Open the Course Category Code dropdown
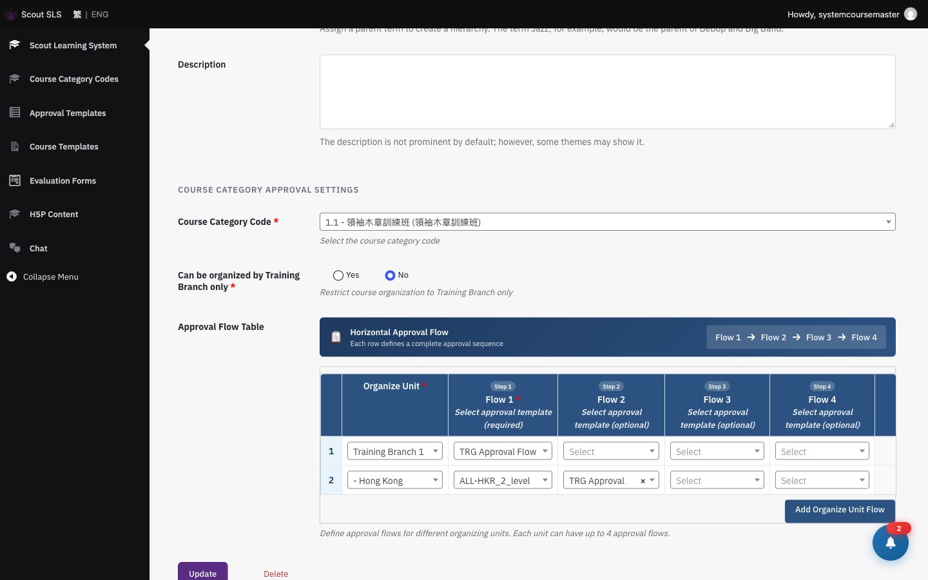The height and width of the screenshot is (580, 928). click(608, 222)
